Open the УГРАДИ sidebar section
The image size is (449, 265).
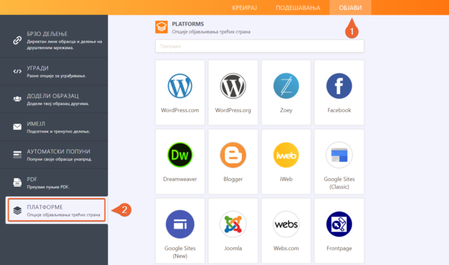coord(54,71)
